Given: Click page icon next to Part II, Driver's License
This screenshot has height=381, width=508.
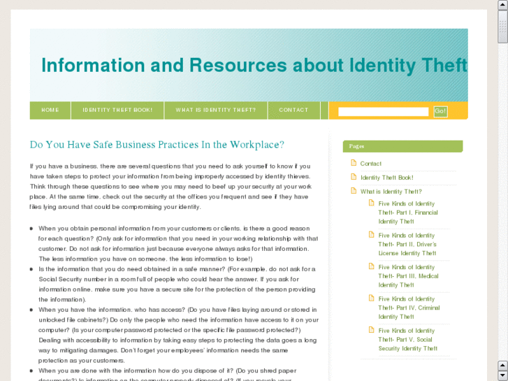Looking at the screenshot, I should [371, 235].
